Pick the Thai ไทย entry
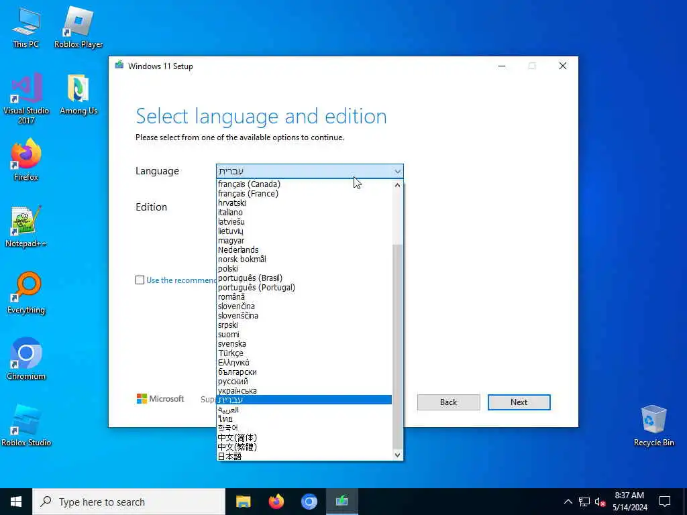The width and height of the screenshot is (687, 515). [304, 418]
